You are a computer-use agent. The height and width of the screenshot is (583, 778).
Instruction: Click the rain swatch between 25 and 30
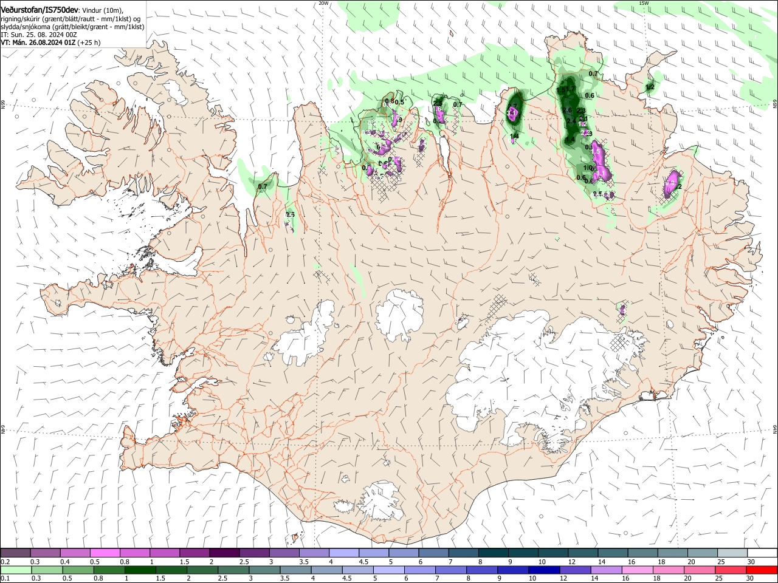coord(730,570)
